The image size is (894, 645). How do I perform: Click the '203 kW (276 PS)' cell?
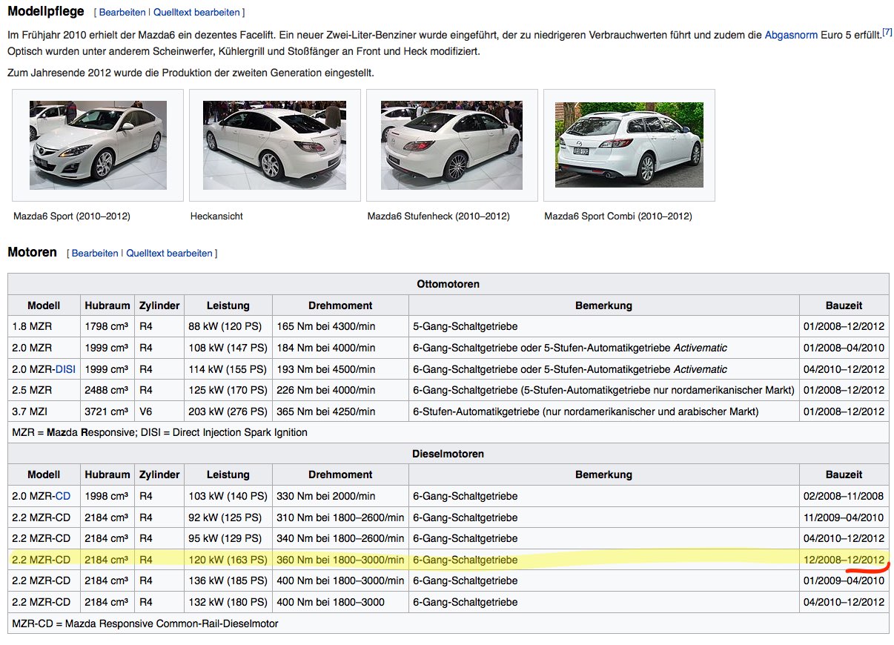pyautogui.click(x=228, y=411)
